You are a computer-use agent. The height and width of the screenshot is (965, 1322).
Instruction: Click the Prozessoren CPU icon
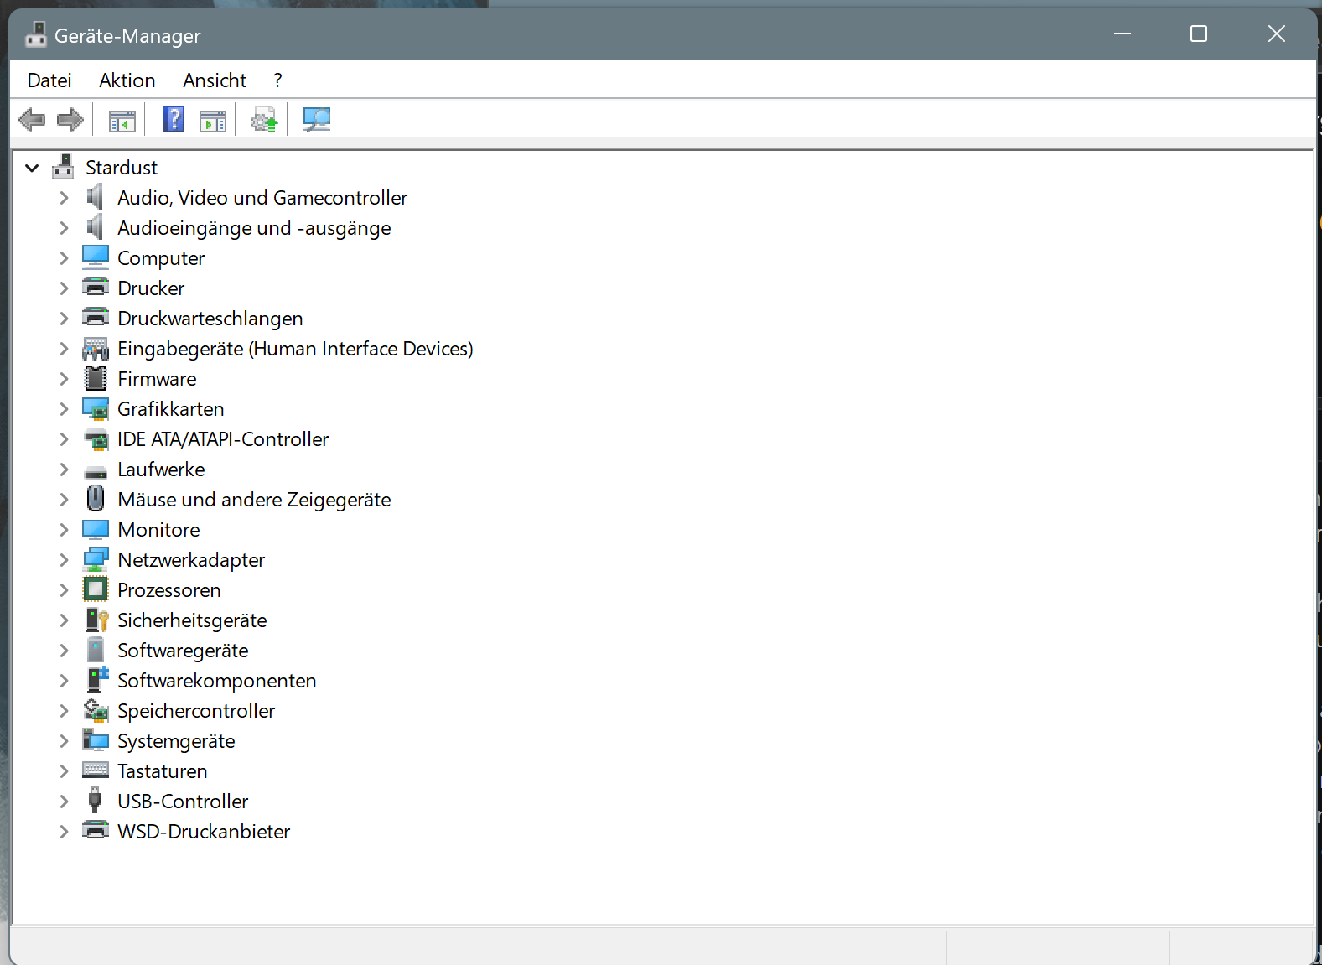point(96,589)
